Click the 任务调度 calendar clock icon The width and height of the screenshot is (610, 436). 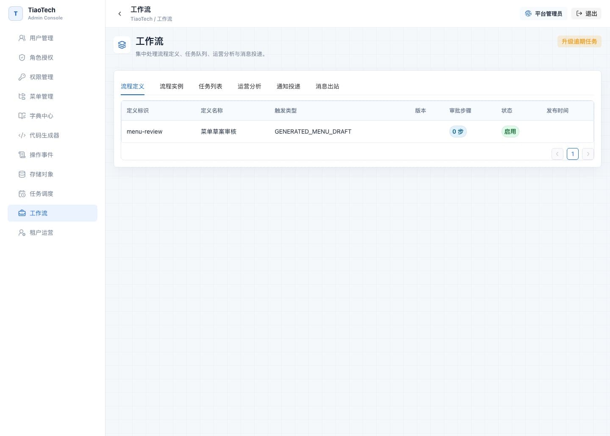[x=22, y=194]
